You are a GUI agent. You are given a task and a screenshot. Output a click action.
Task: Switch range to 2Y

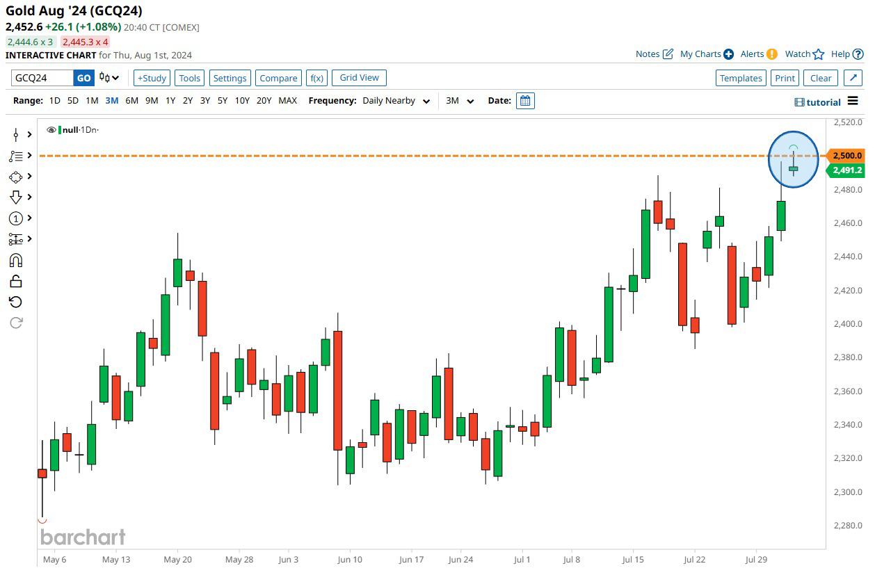[x=188, y=101]
